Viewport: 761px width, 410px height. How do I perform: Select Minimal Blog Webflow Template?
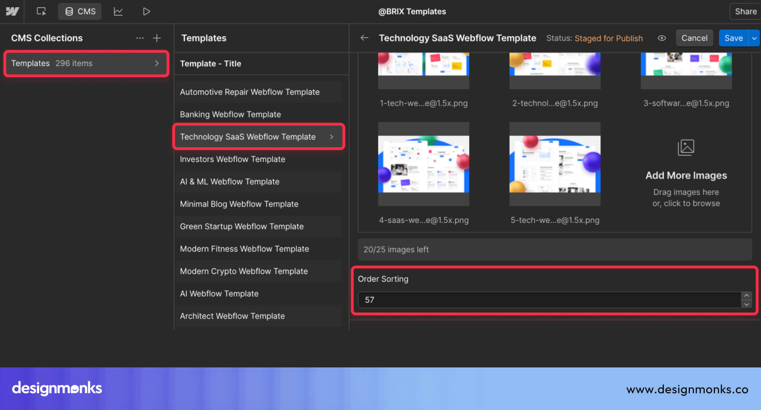tap(259, 204)
